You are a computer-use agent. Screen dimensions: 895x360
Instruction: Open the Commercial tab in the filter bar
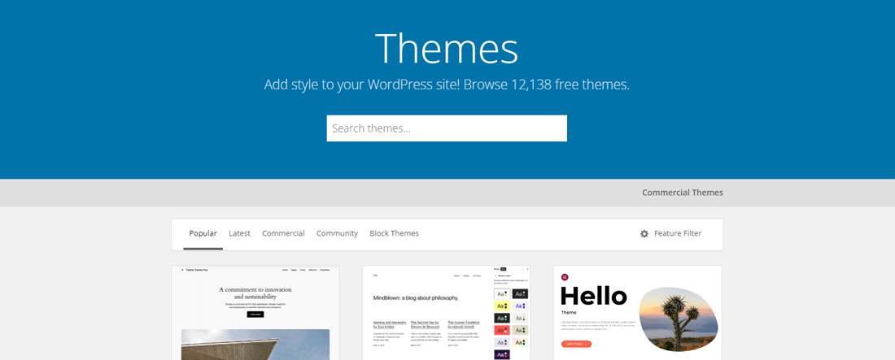pyautogui.click(x=283, y=233)
